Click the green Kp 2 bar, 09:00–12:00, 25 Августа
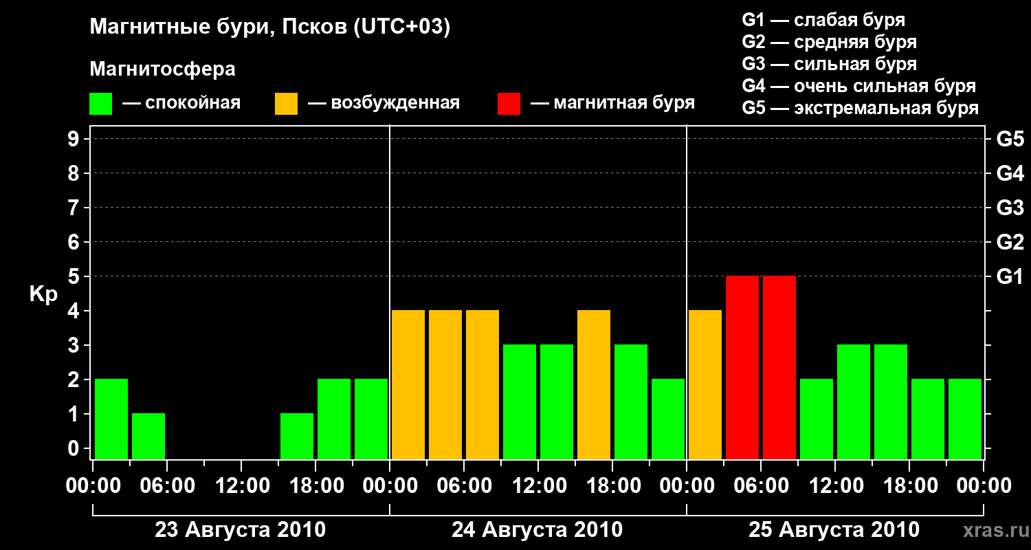This screenshot has height=550, width=1031. (x=817, y=419)
